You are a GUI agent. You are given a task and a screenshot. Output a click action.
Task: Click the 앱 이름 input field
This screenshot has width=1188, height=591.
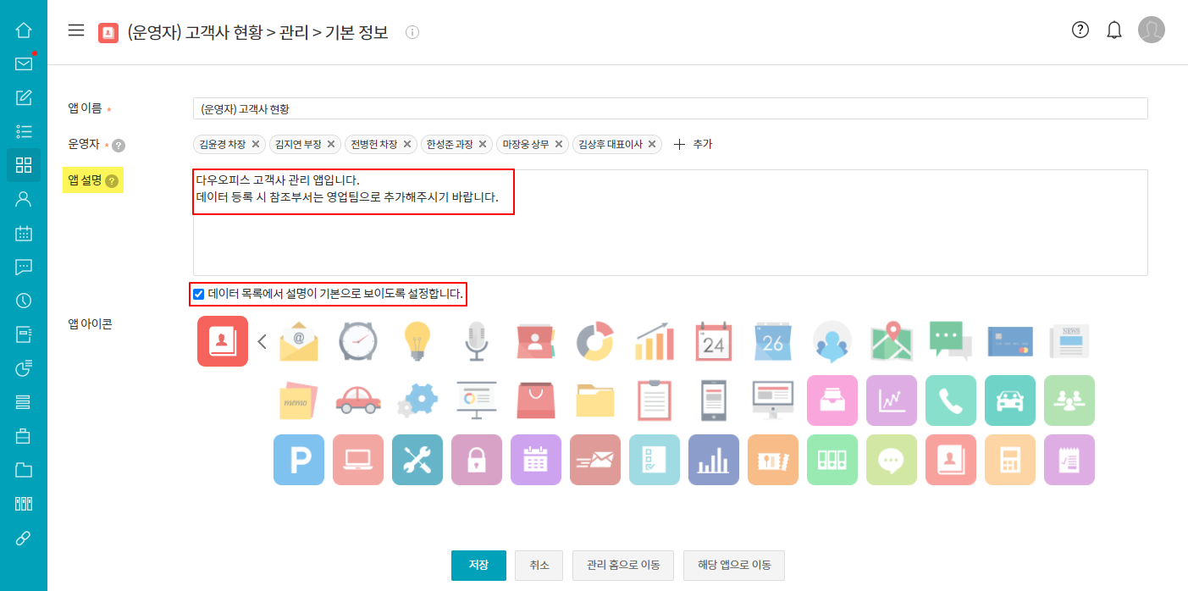click(x=669, y=108)
